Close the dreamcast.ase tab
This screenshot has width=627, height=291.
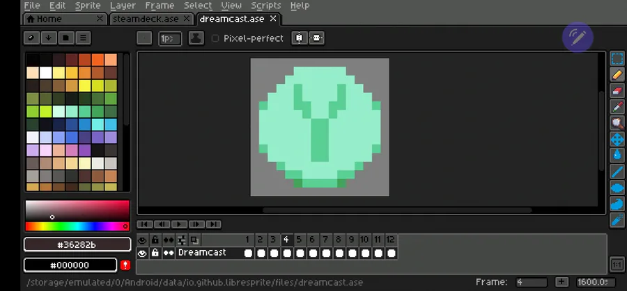273,18
